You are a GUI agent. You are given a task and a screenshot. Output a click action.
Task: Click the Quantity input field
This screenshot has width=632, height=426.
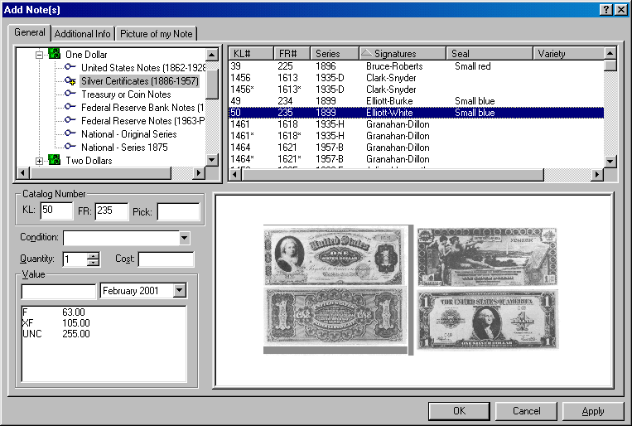pyautogui.click(x=75, y=259)
